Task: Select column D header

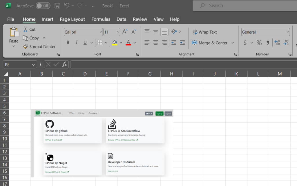Action: pos(85,74)
